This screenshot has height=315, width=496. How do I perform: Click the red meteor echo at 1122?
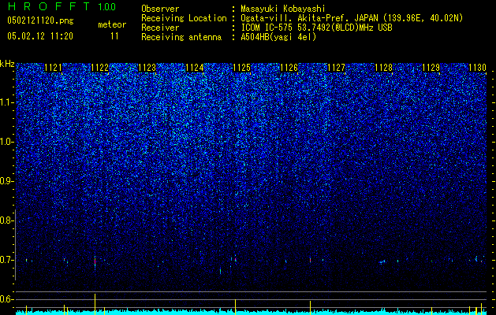95,262
